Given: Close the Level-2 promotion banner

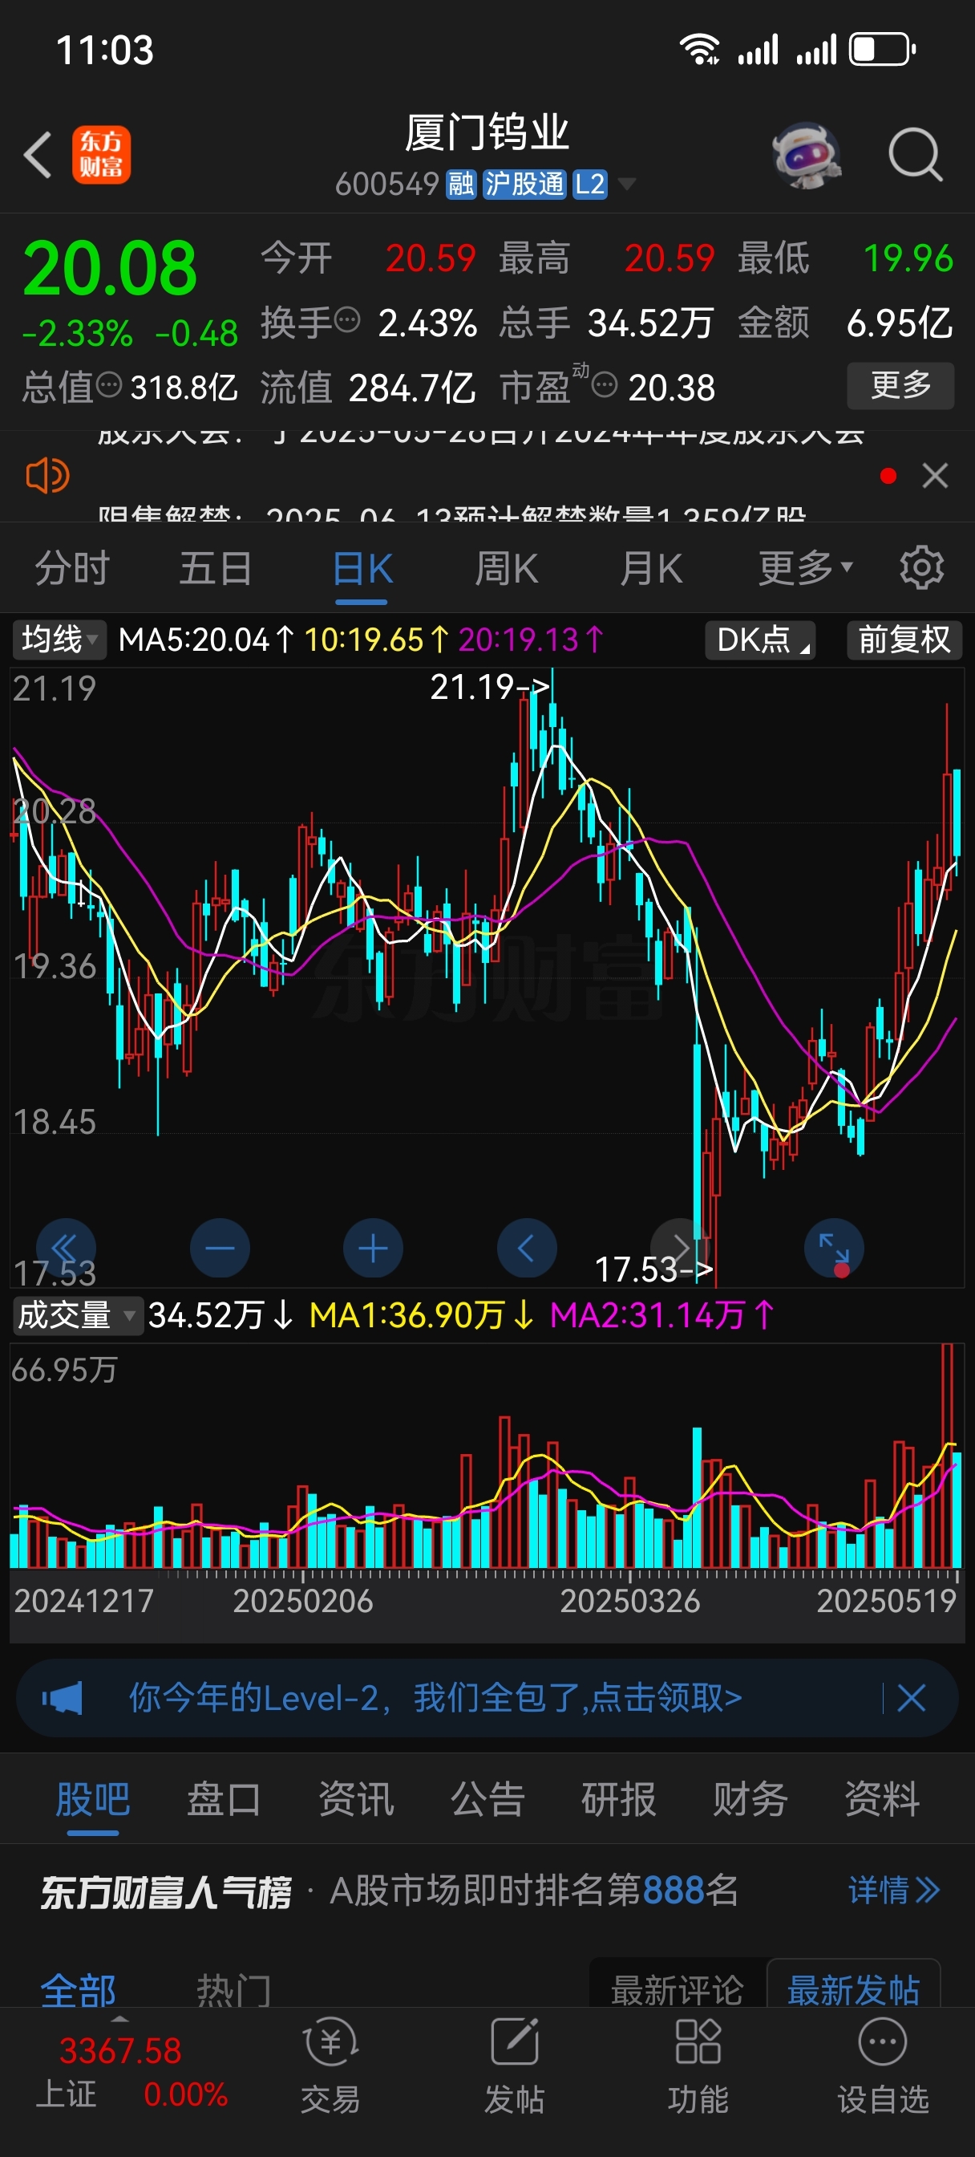Looking at the screenshot, I should (911, 1698).
